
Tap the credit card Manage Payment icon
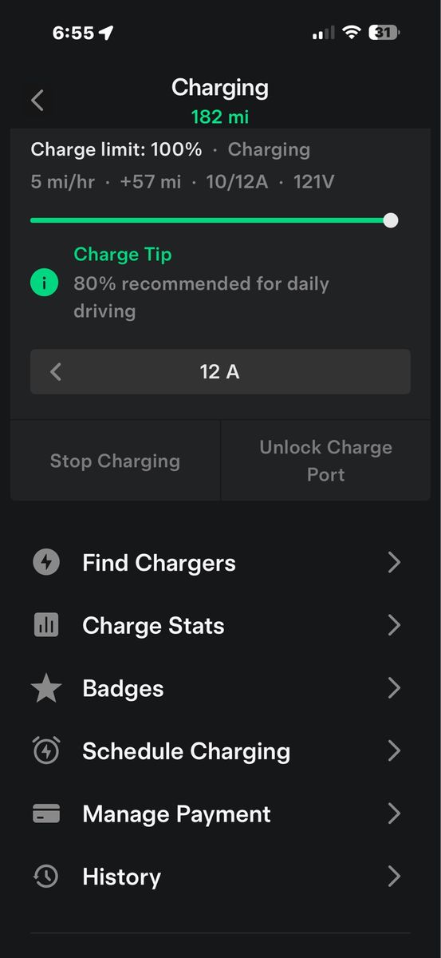[46, 814]
